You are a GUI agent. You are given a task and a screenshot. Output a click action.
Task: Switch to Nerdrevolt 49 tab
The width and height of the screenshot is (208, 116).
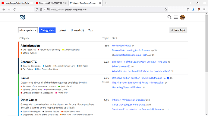coord(51,3)
